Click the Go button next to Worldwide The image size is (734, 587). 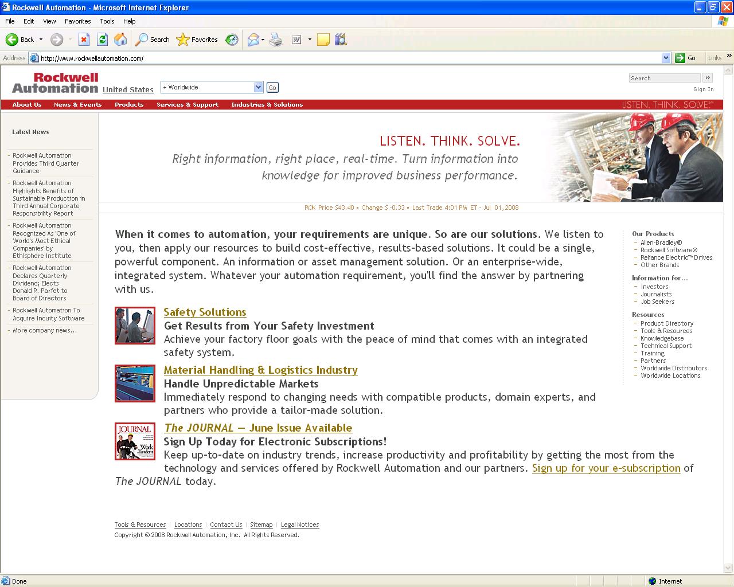point(272,87)
